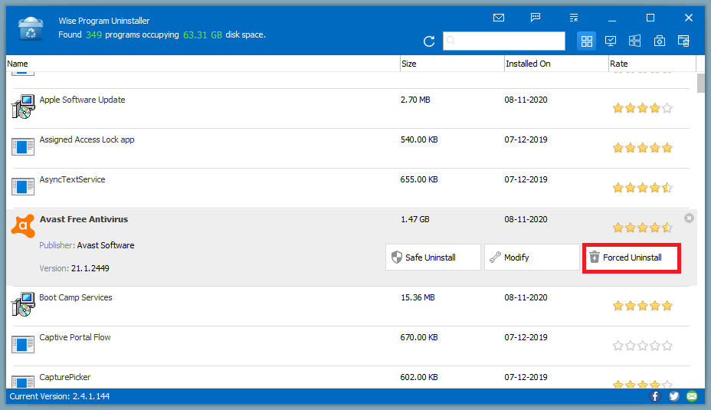711x410 pixels.
Task: Rate Boot Camp Services stars
Action: click(642, 306)
